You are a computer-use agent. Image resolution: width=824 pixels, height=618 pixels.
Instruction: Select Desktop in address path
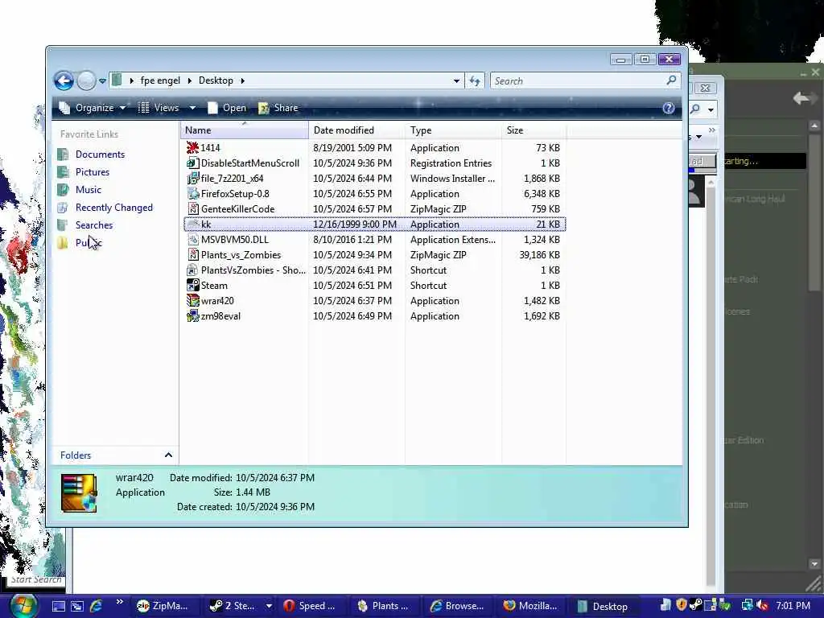(x=216, y=80)
